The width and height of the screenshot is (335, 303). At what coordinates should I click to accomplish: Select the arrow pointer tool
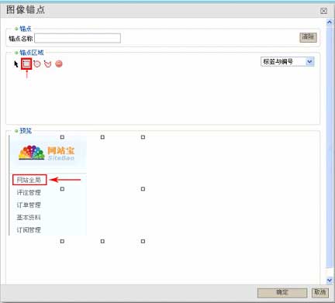16,64
